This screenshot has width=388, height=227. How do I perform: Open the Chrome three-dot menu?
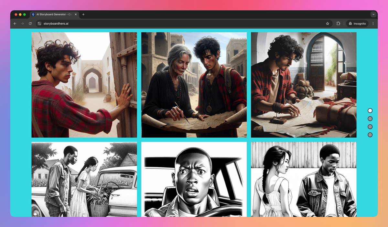tap(373, 24)
